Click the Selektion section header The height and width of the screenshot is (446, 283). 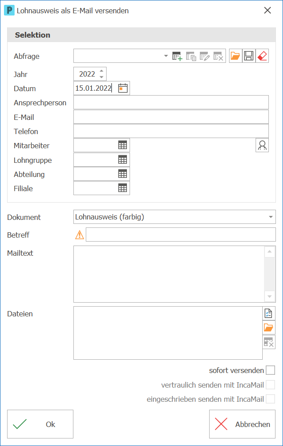click(x=141, y=35)
